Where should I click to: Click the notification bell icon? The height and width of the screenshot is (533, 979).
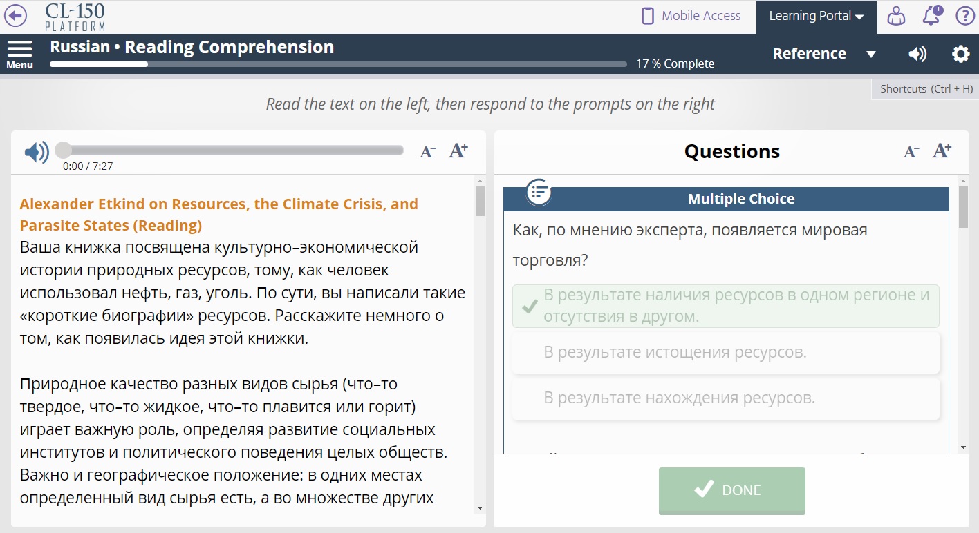931,15
